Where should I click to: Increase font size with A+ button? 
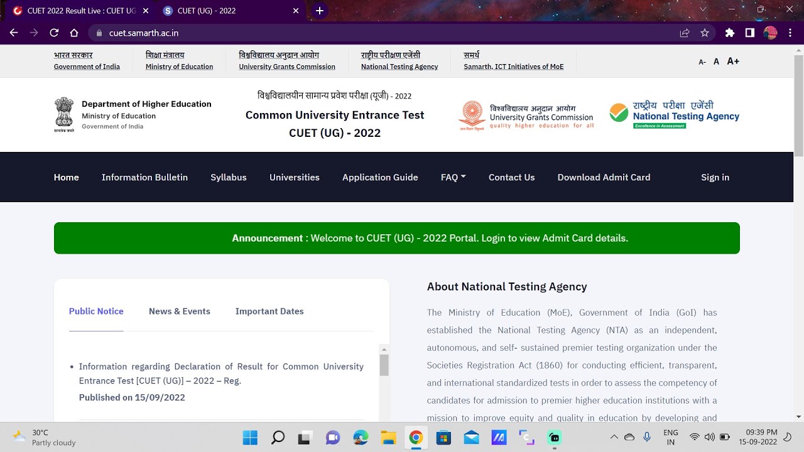[x=733, y=61]
